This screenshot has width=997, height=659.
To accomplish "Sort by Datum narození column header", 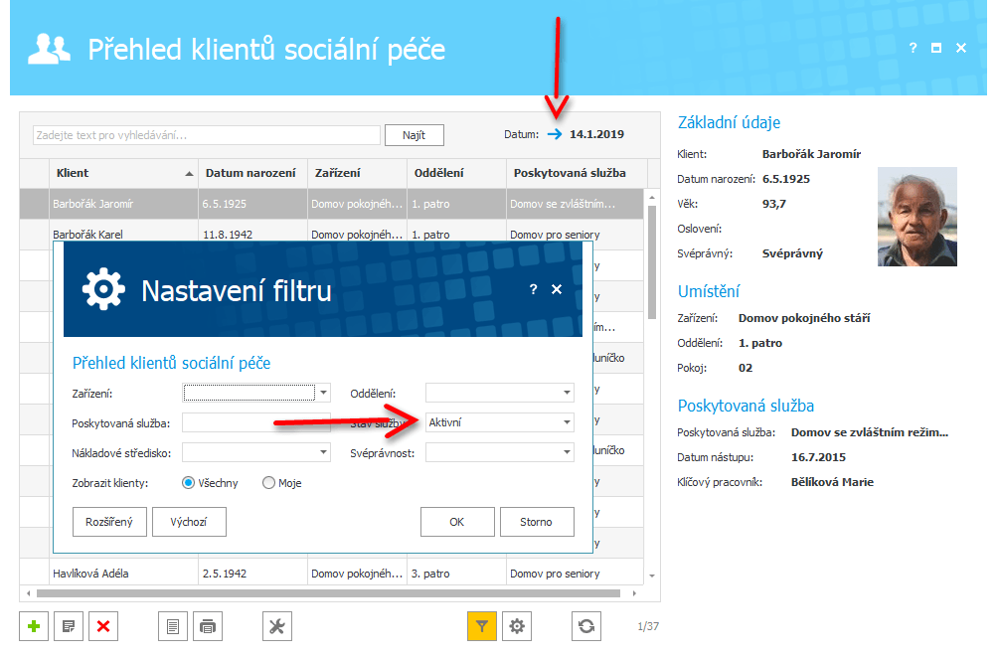I will tap(252, 173).
